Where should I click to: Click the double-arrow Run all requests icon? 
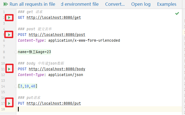pos(5,4)
